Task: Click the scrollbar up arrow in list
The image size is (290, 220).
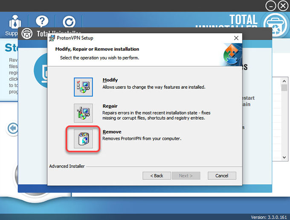Action: coord(284,81)
